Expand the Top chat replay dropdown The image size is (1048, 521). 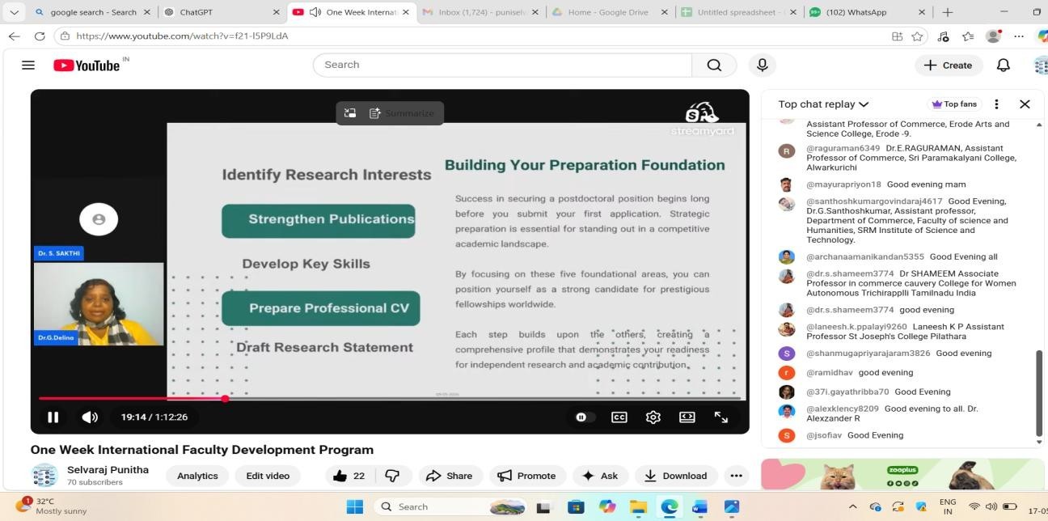(823, 104)
